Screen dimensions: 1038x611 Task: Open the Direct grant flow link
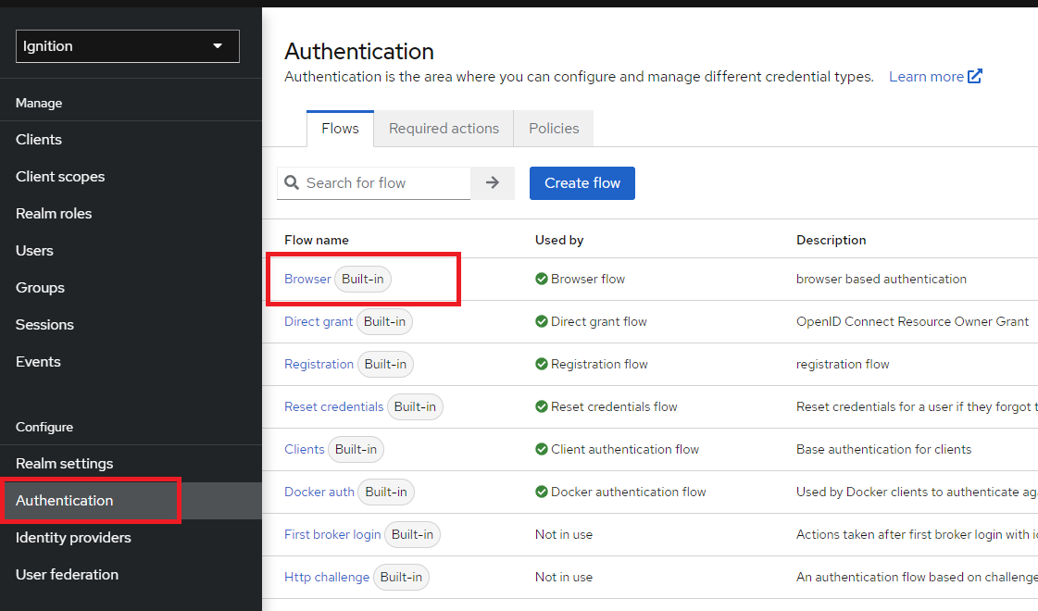tap(319, 321)
